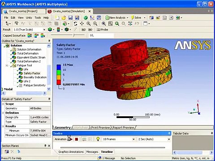
Task: Switch to the Report Preview tab
Action: 123,127
